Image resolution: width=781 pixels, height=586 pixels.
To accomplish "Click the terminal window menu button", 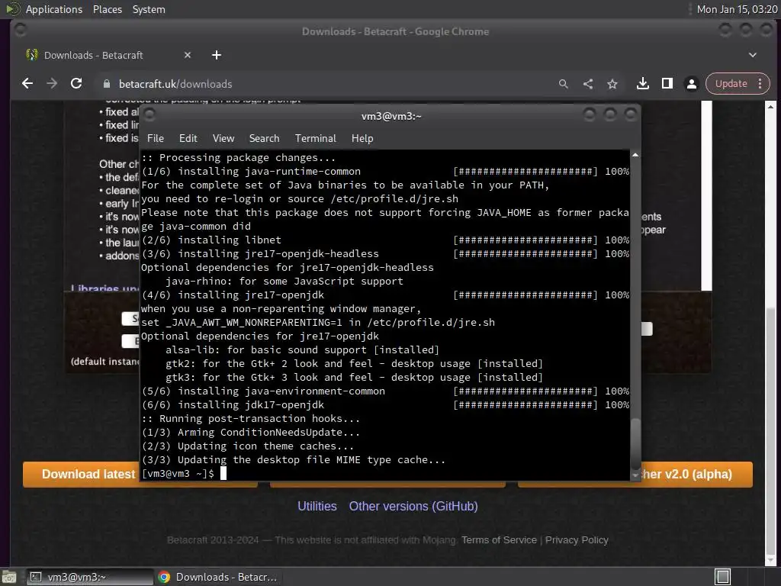I will tap(149, 115).
